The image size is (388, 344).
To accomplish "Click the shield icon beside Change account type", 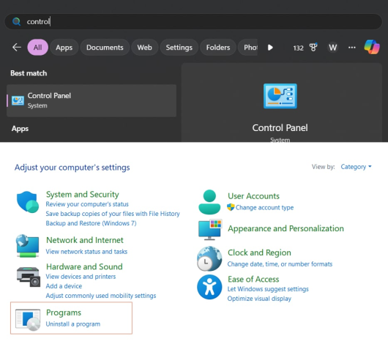I will tap(231, 207).
